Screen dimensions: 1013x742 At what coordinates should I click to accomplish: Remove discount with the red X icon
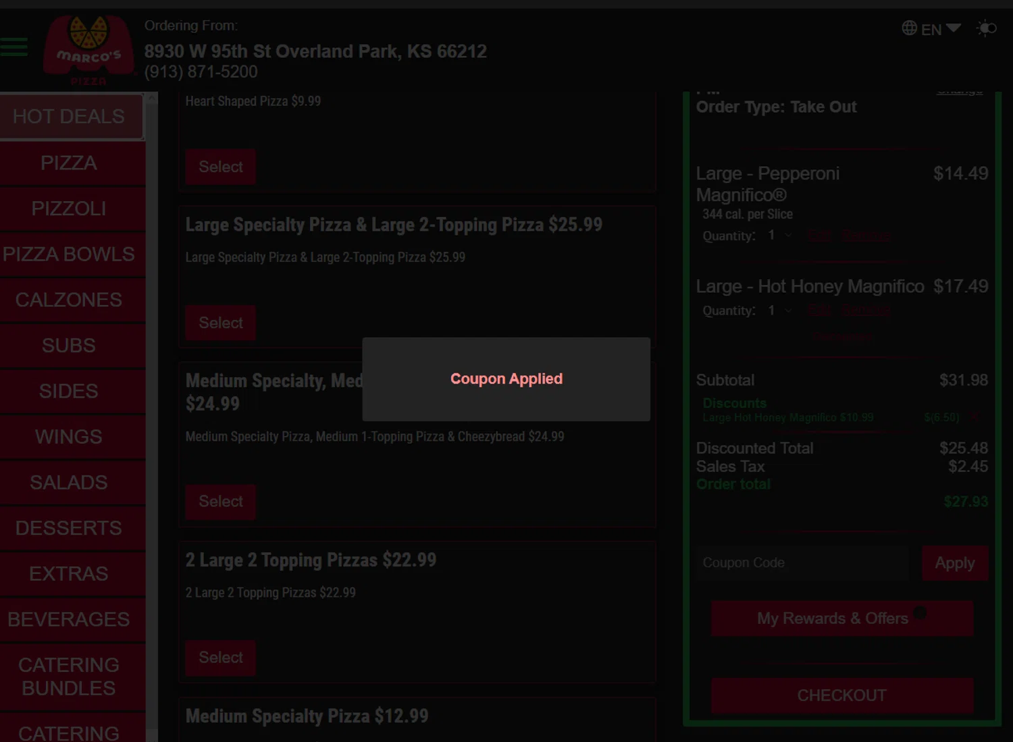pos(975,417)
